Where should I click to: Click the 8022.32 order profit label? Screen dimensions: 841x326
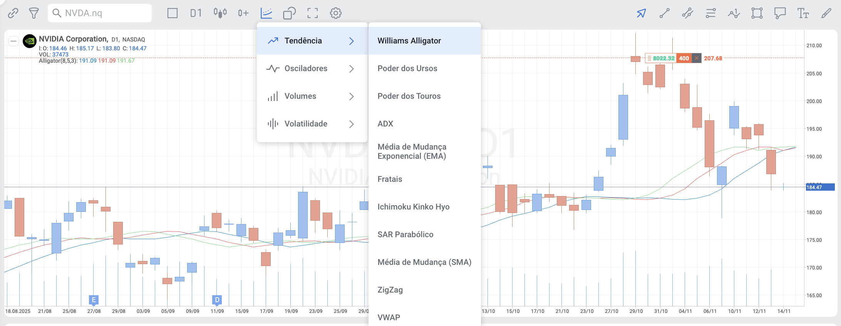coord(663,58)
